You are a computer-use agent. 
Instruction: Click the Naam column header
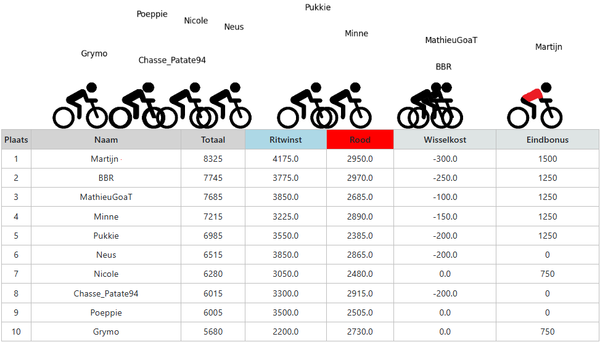click(106, 140)
